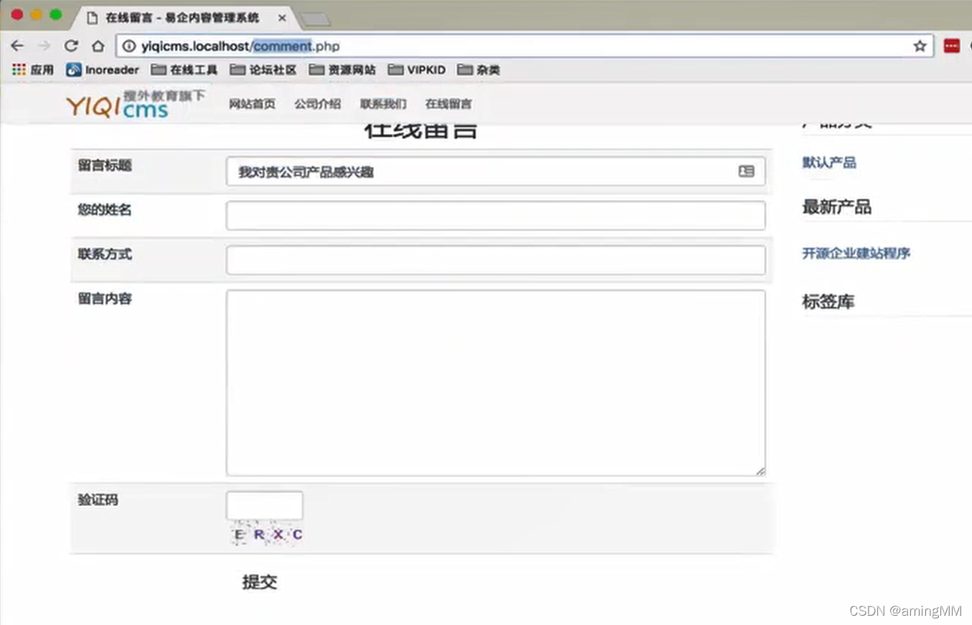Open 公司介绍 in the navigation menu
This screenshot has width=972, height=625.
coord(316,104)
